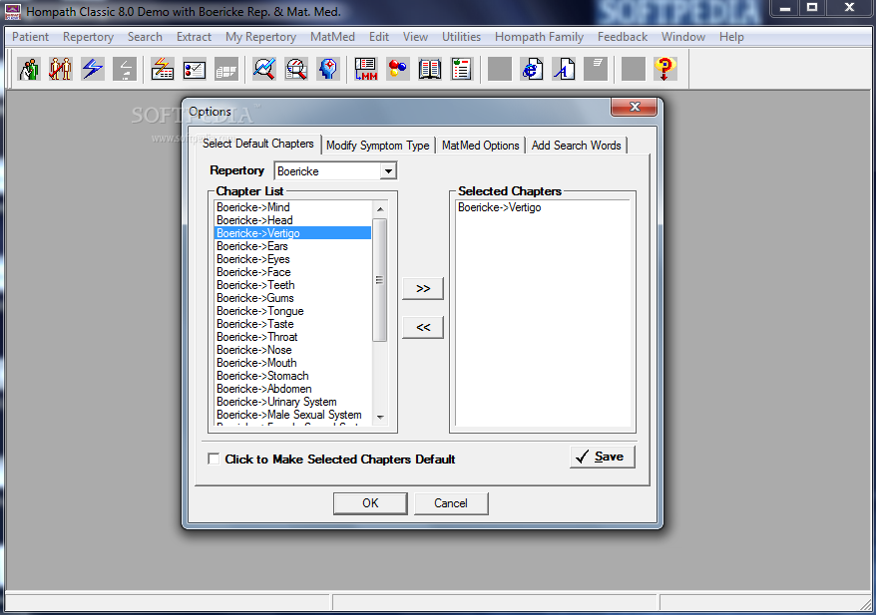Click the << remove chapter button

point(423,327)
